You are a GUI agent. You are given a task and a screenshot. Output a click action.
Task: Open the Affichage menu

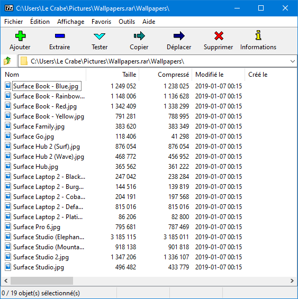click(x=70, y=22)
